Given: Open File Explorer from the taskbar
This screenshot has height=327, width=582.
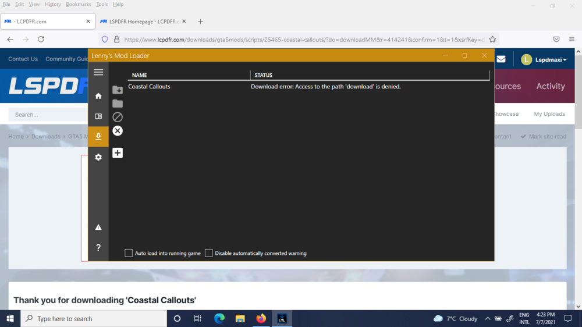Looking at the screenshot, I should pos(240,318).
